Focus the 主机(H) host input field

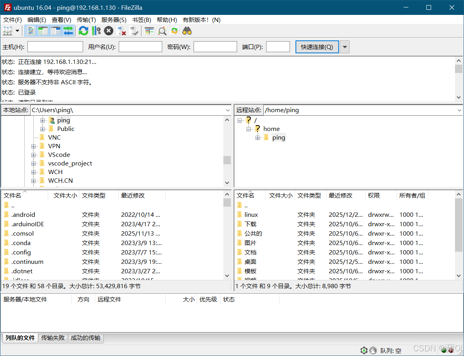coord(55,47)
